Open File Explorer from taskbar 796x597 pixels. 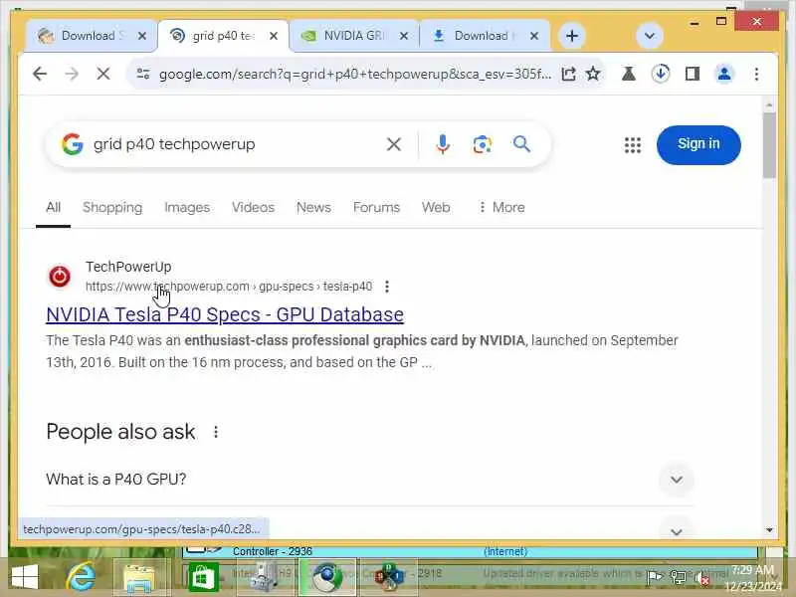[x=138, y=578]
